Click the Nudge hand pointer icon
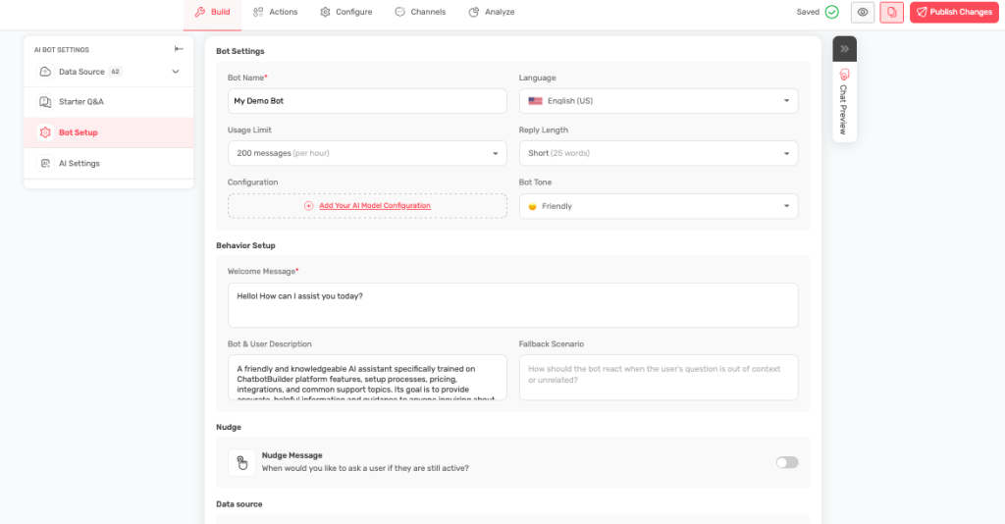This screenshot has height=524, width=1005. coord(241,462)
